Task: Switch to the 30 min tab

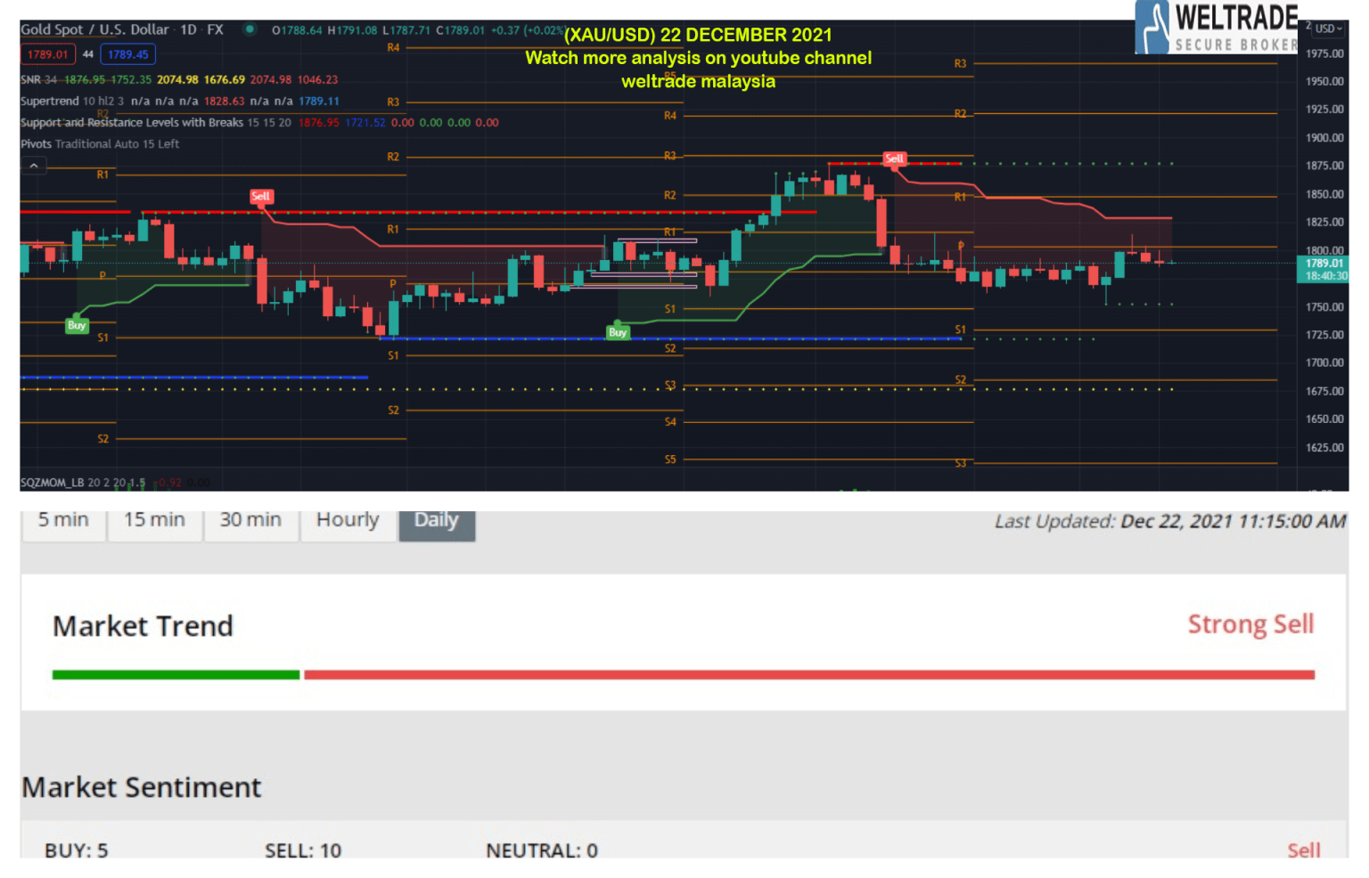Action: point(250,522)
